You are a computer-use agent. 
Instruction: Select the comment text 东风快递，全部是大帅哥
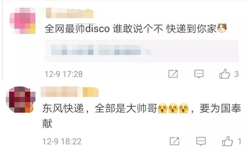tap(100, 108)
